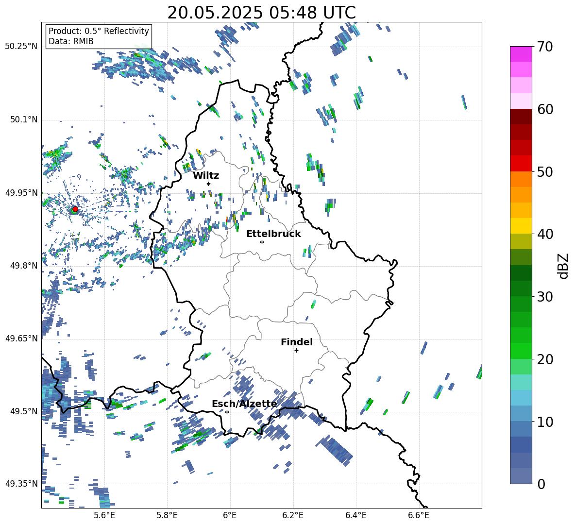Click the red radar site marker
The width and height of the screenshot is (575, 525).
click(75, 209)
